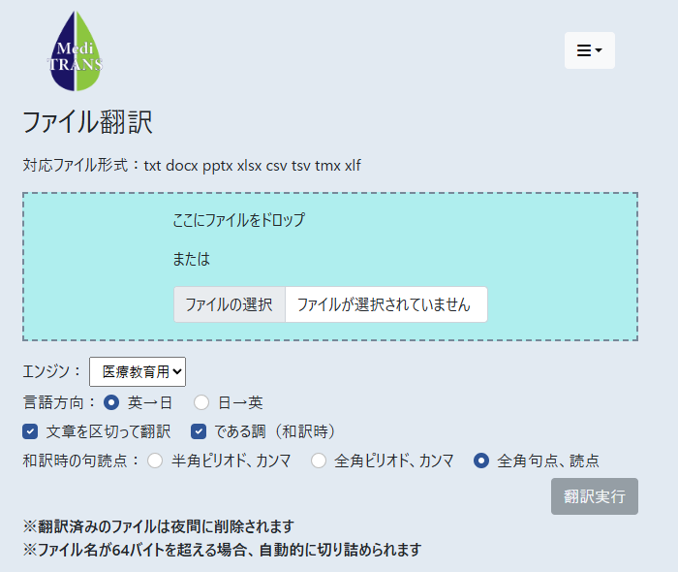Expand the エンジン dropdown showing 医療教育用
The image size is (678, 572).
tap(137, 371)
